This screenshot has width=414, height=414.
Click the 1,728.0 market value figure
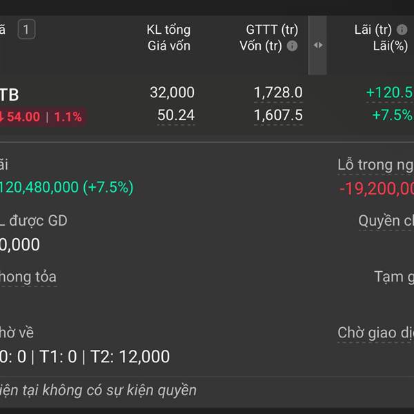tap(278, 92)
